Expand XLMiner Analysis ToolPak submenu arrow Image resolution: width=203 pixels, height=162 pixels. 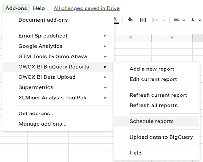tap(105, 98)
